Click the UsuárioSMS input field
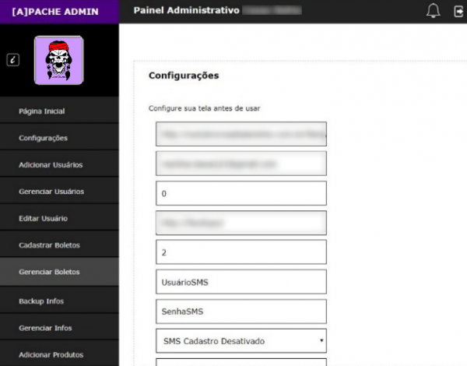Viewport: 467px width, 366px height. coord(241,282)
